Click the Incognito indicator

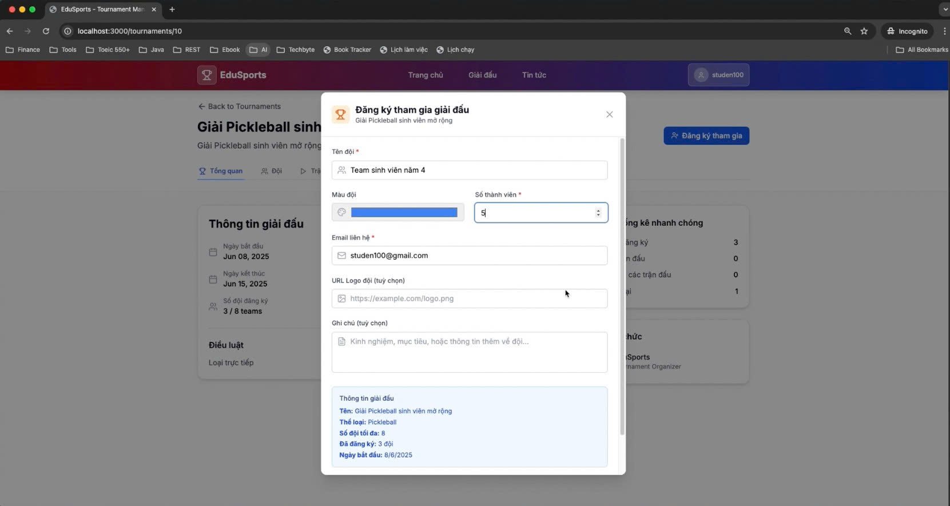(907, 31)
